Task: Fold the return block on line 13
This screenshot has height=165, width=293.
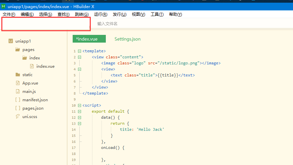Action: [79, 124]
